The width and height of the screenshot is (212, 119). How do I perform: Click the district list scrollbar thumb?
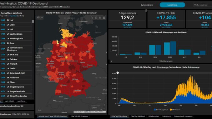pos(33,21)
